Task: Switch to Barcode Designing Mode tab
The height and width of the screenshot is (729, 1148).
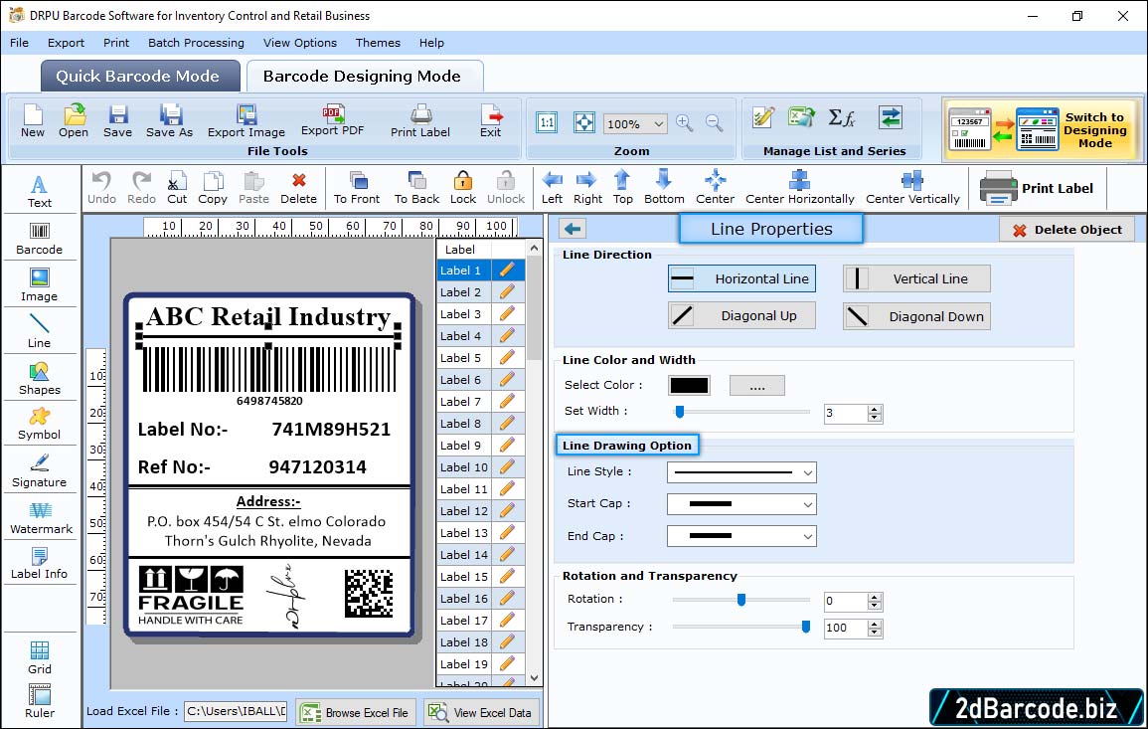Action: point(364,77)
